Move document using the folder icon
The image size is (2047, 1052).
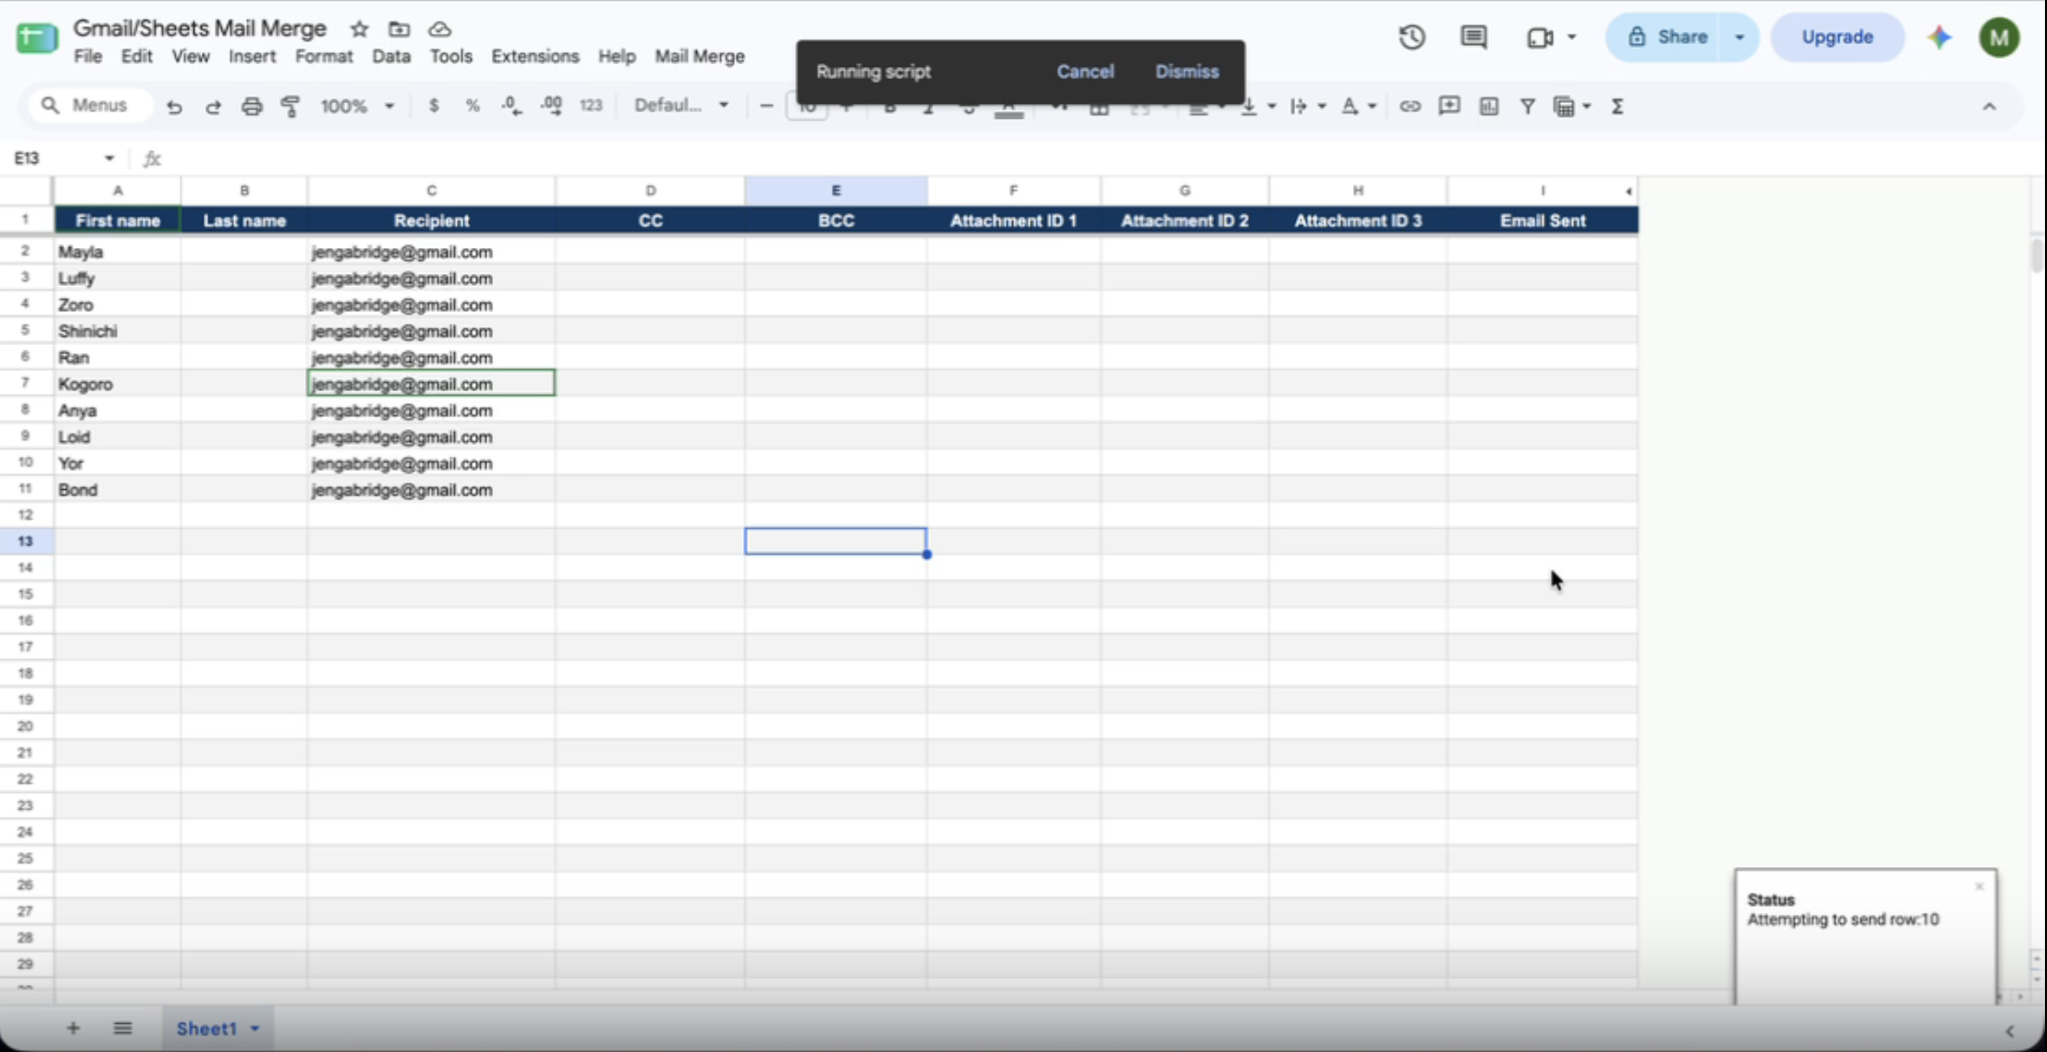(x=399, y=30)
